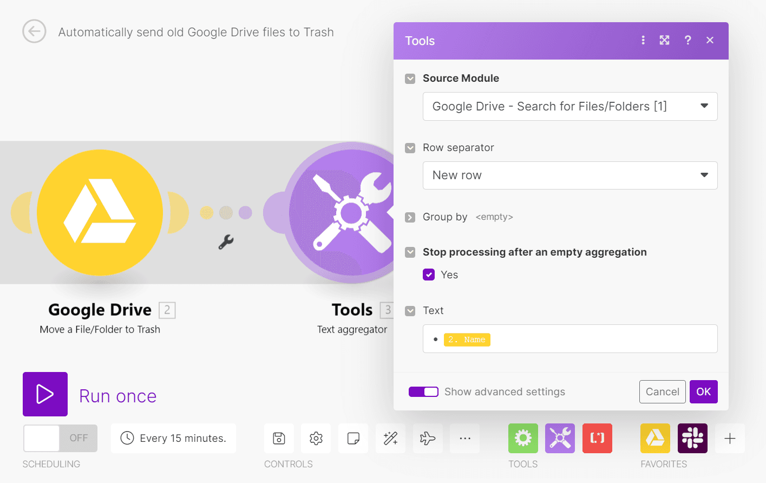Click the Text field containing the Name pill

tap(569, 339)
